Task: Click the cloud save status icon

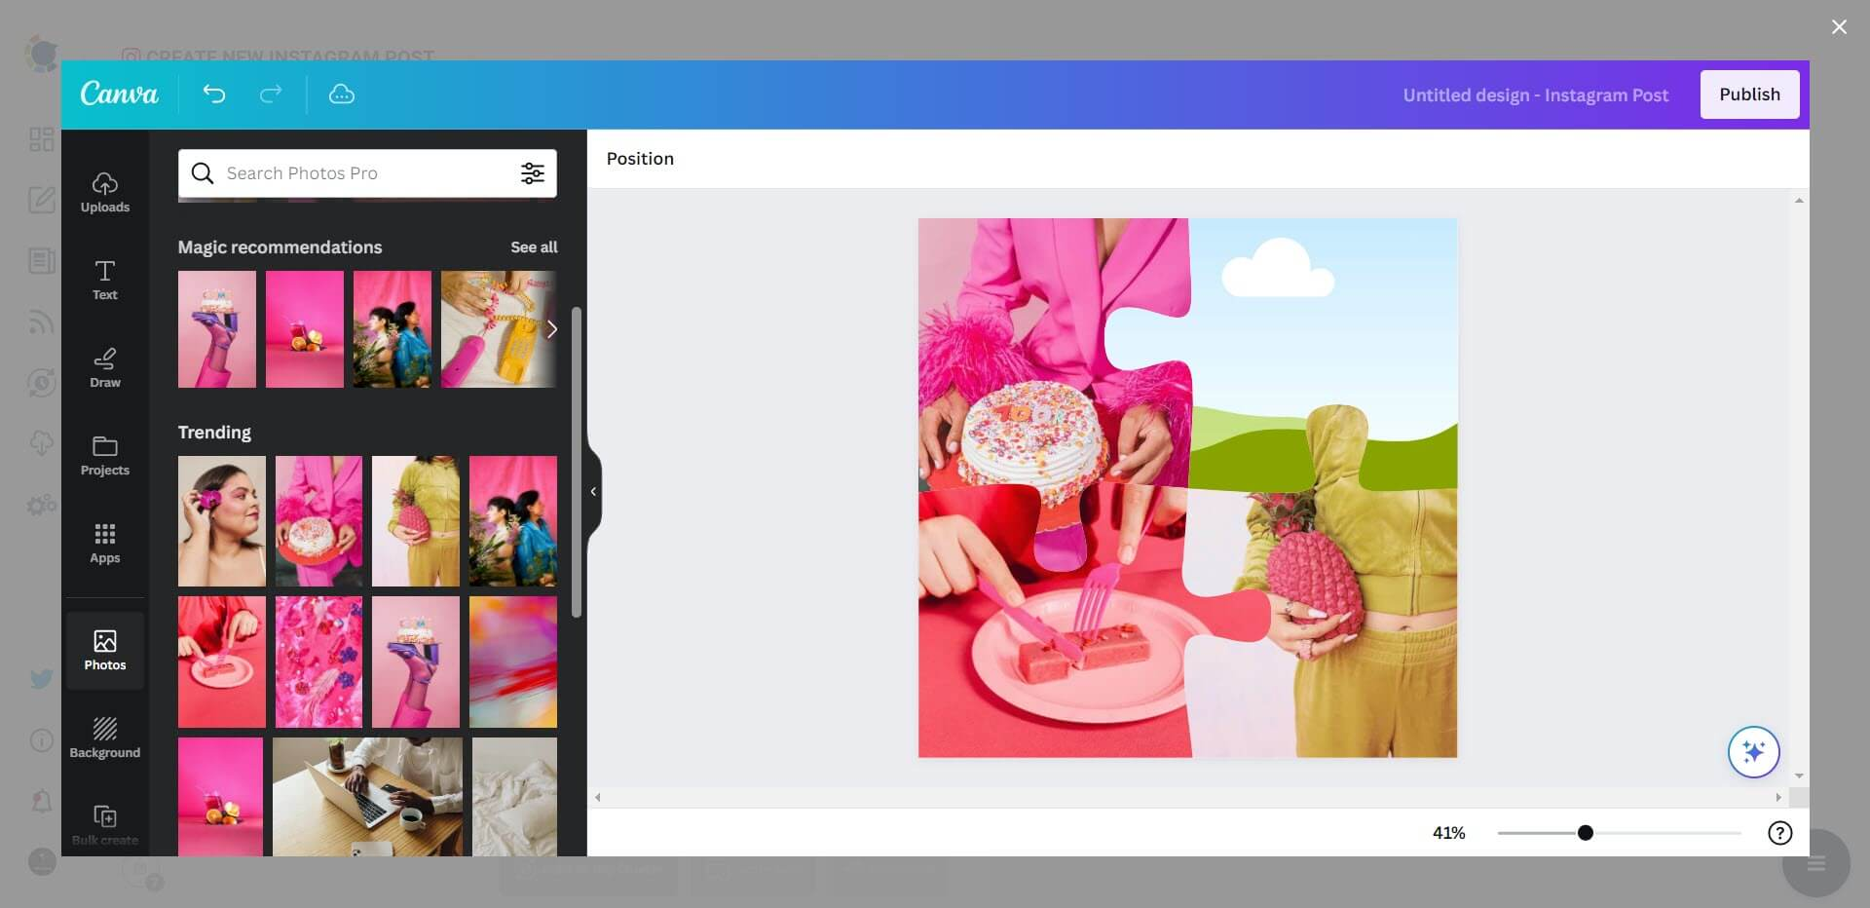Action: pos(341,94)
